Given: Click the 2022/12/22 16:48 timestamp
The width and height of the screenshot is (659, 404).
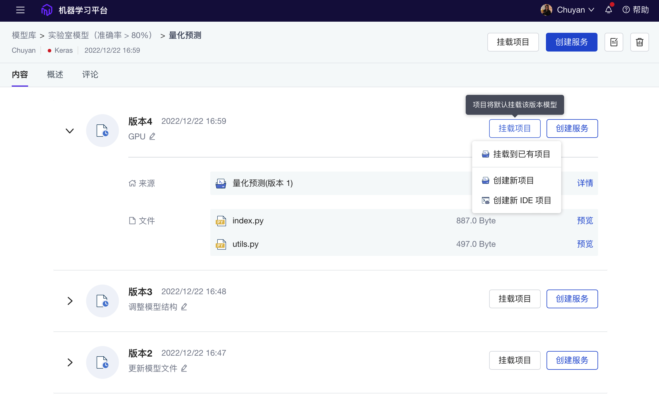Looking at the screenshot, I should pyautogui.click(x=194, y=292).
